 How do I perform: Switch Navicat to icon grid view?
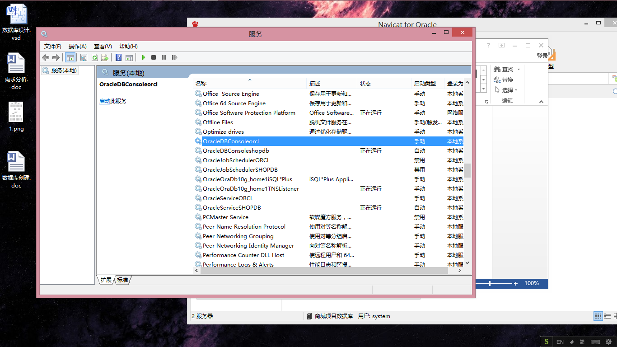(x=598, y=316)
